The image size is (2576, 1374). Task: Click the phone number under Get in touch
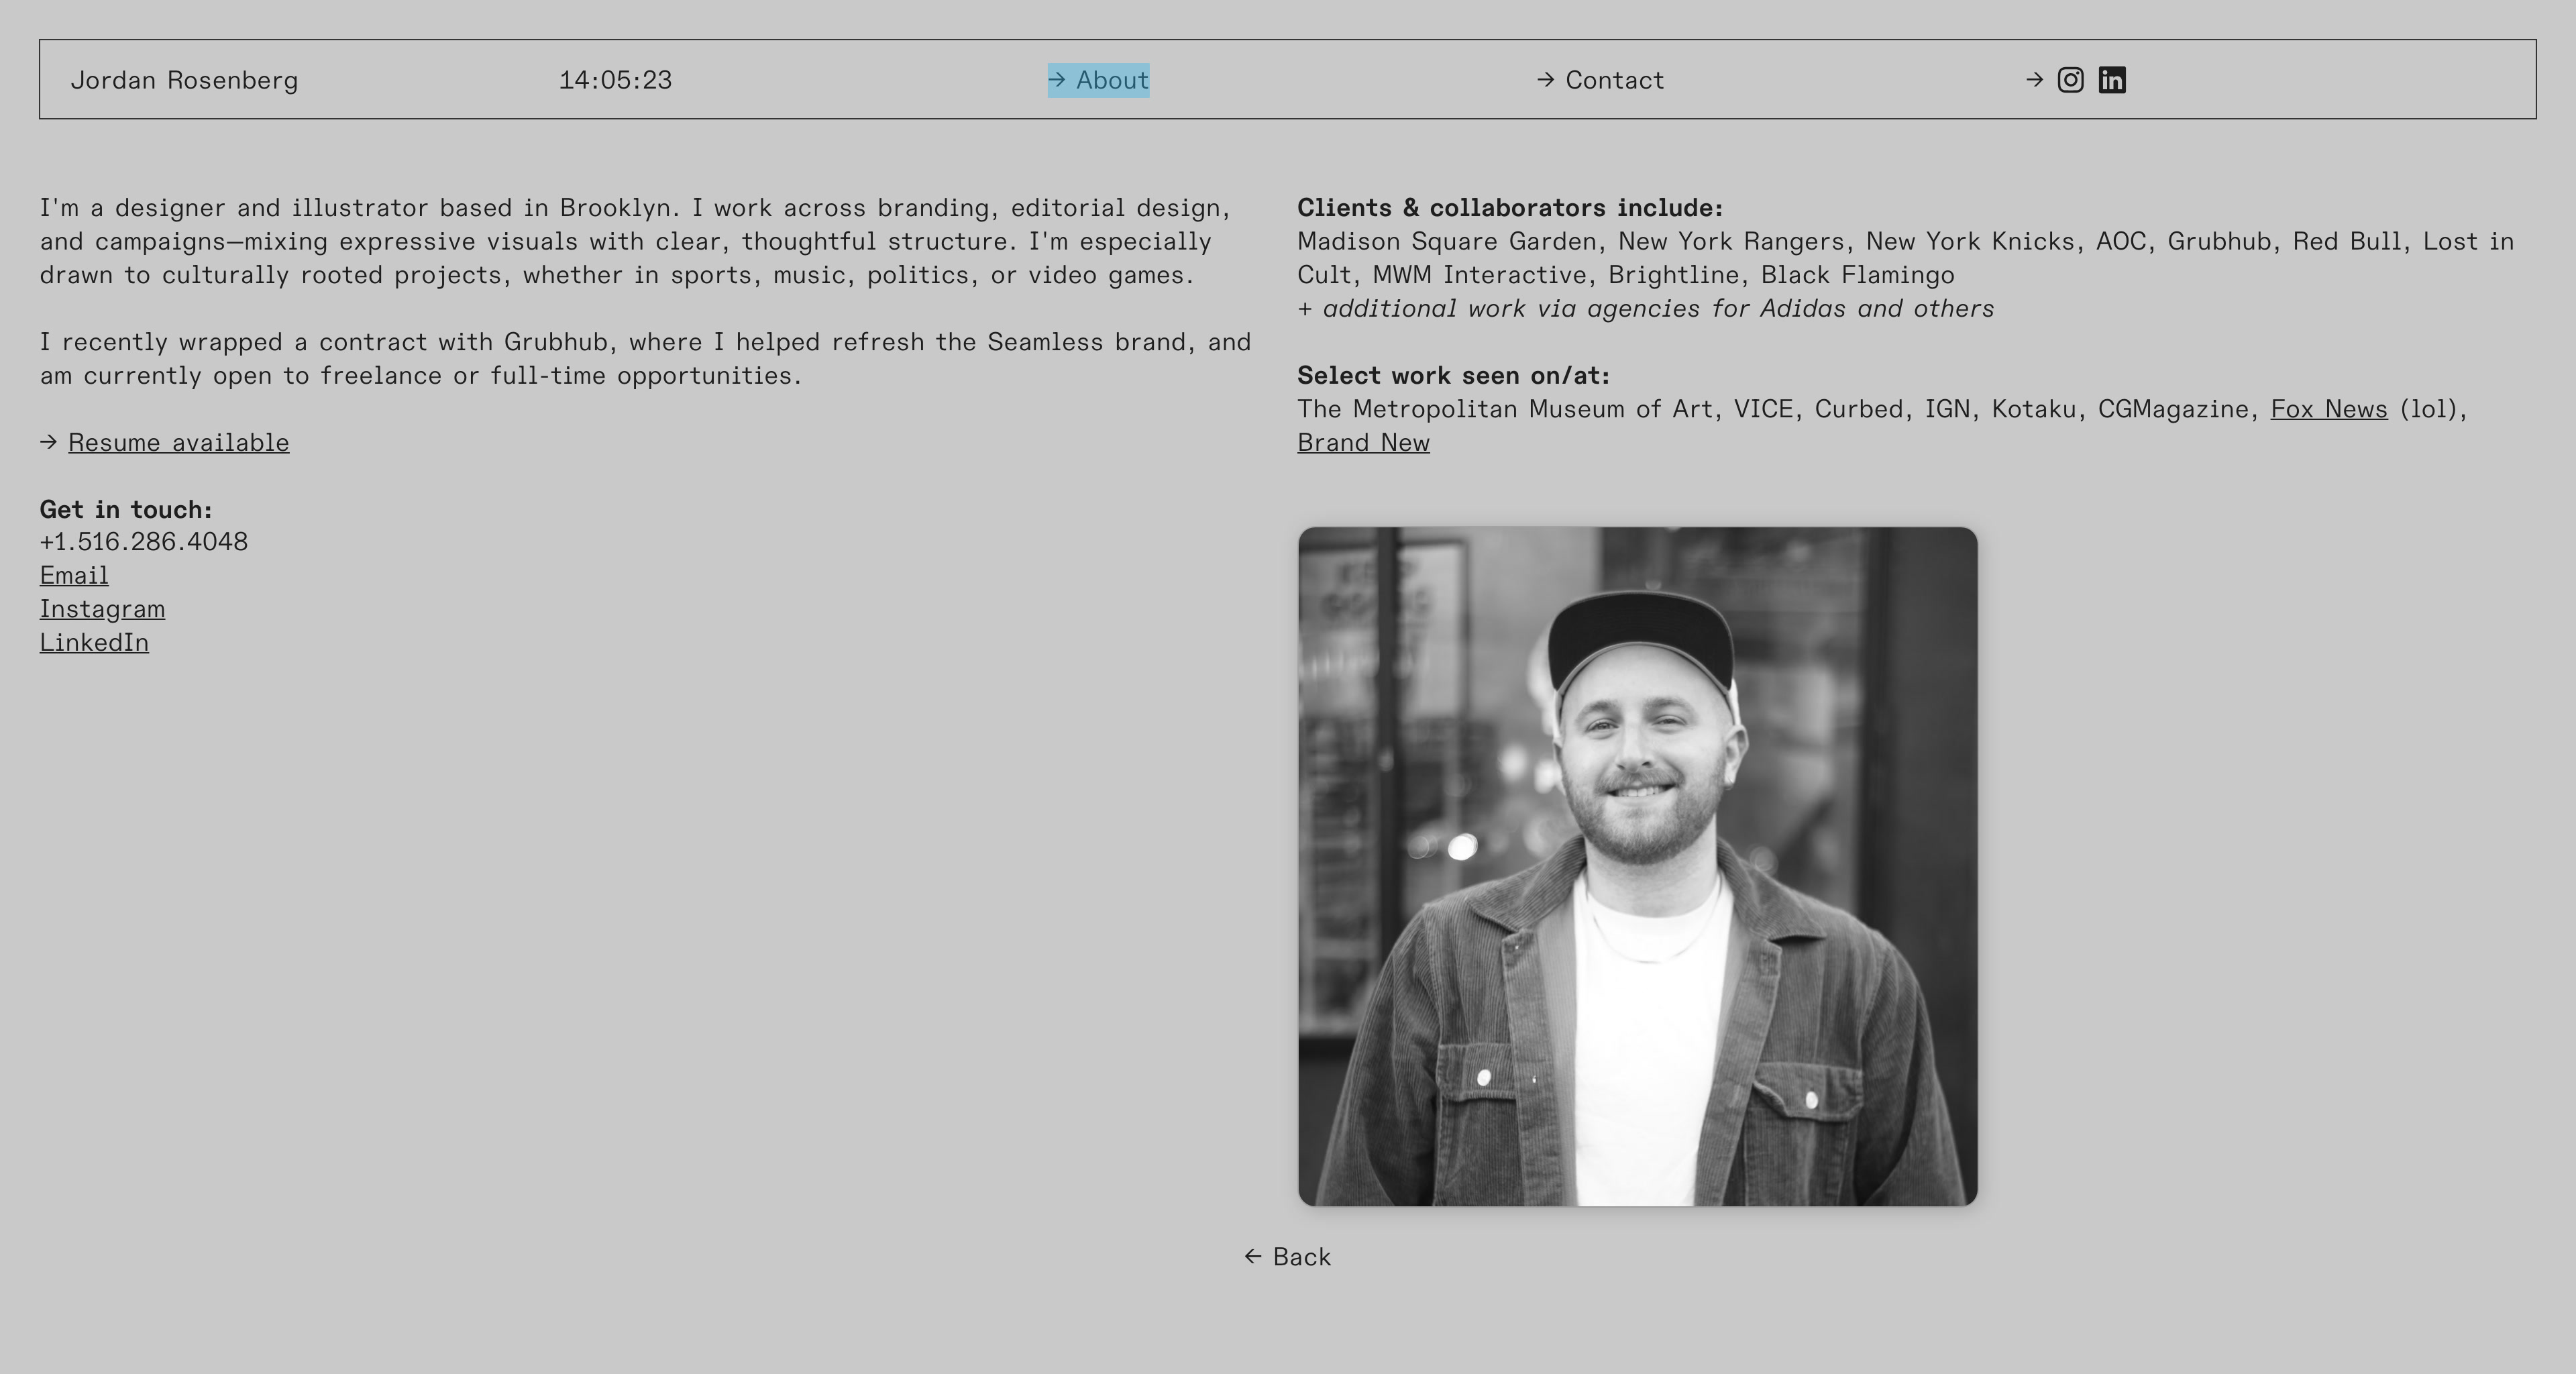144,542
